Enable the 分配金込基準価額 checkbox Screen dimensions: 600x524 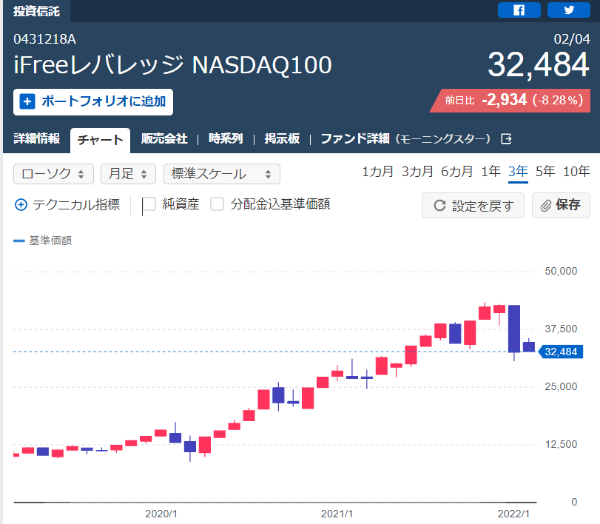217,204
